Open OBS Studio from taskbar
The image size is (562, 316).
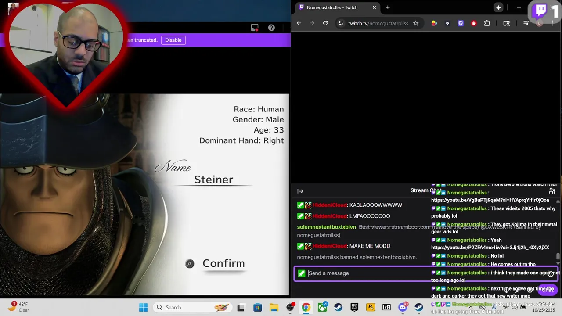click(290, 308)
